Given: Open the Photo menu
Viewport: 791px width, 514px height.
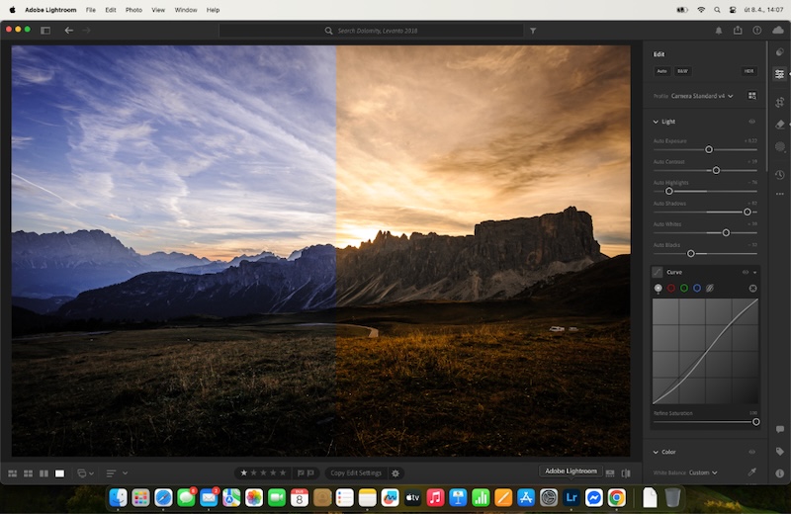Looking at the screenshot, I should (x=133, y=10).
